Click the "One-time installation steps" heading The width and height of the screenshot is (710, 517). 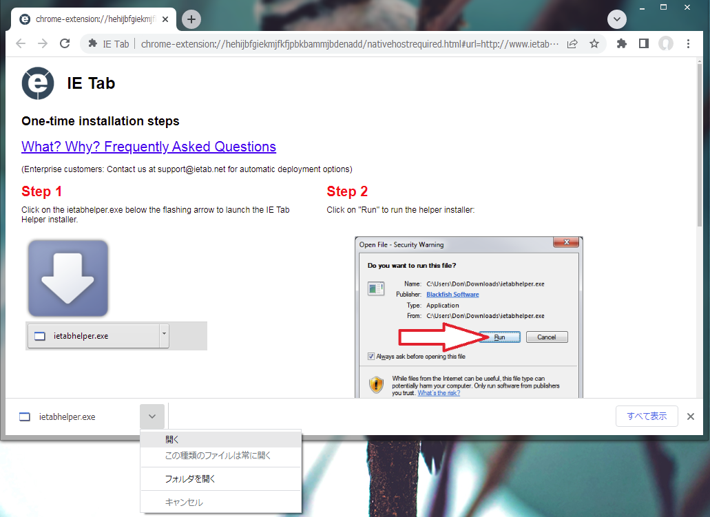pos(101,121)
